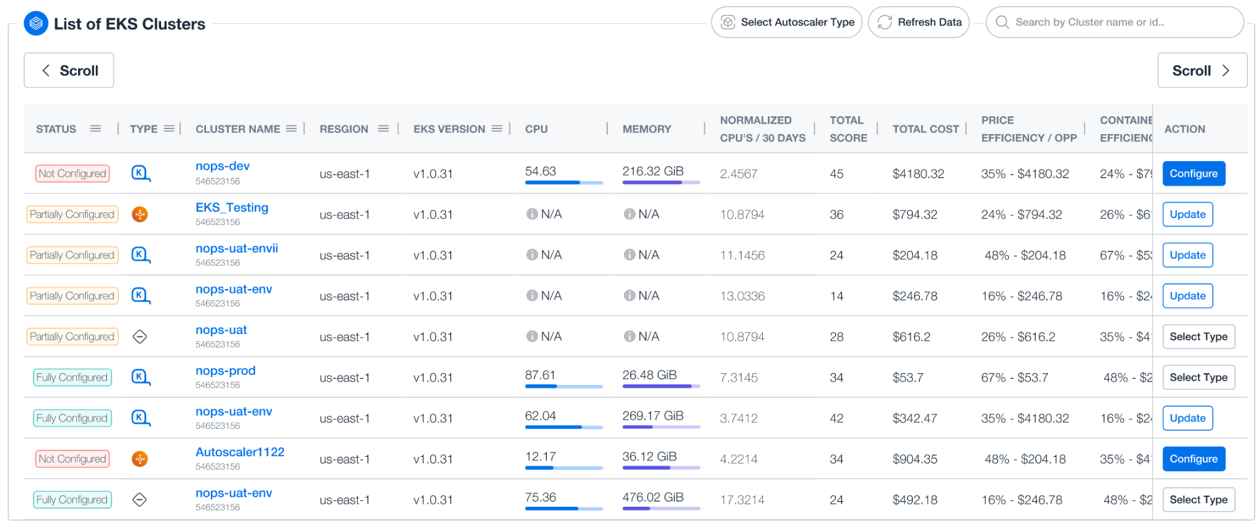Open the nops-uat-envii cluster link
1259x527 pixels.
point(237,248)
